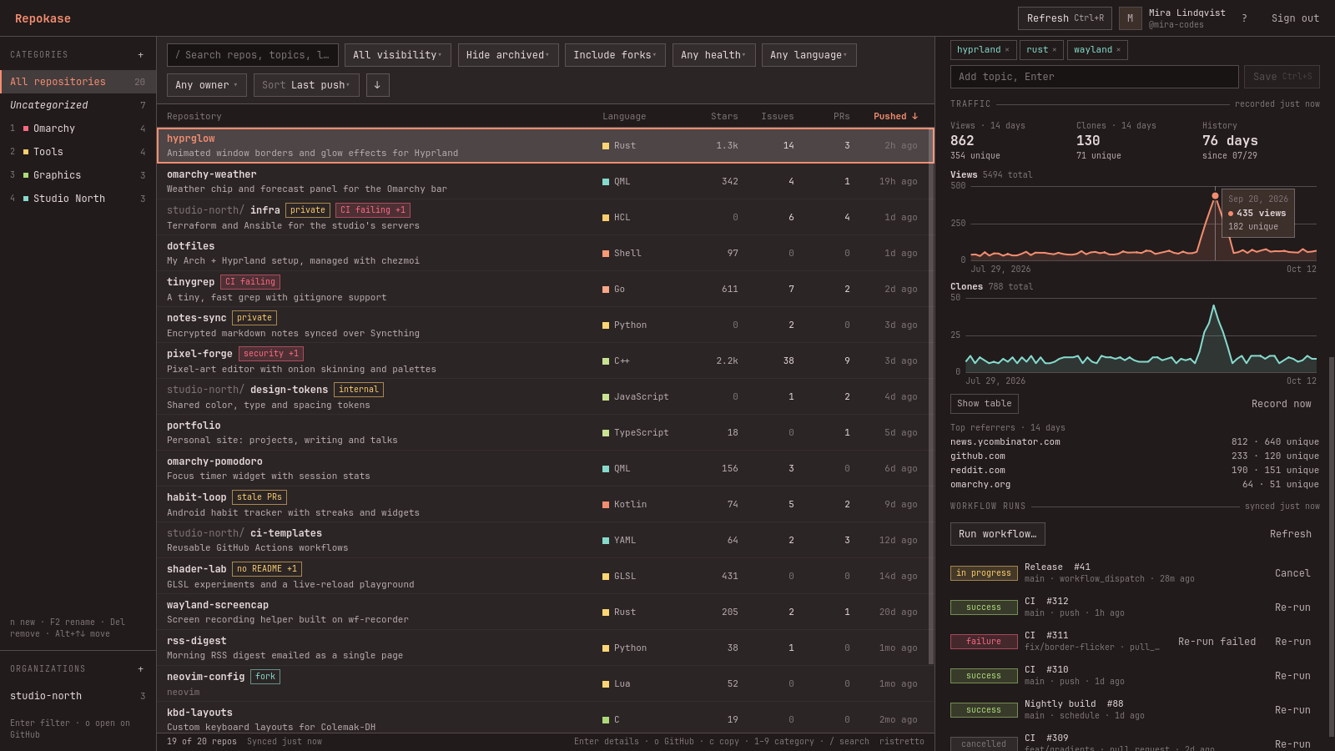Focus the Add topic input
This screenshot has height=751, width=1335.
click(x=1094, y=77)
